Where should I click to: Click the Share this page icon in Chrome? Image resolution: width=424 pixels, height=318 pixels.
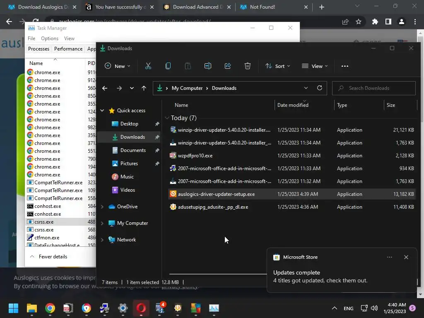345,22
